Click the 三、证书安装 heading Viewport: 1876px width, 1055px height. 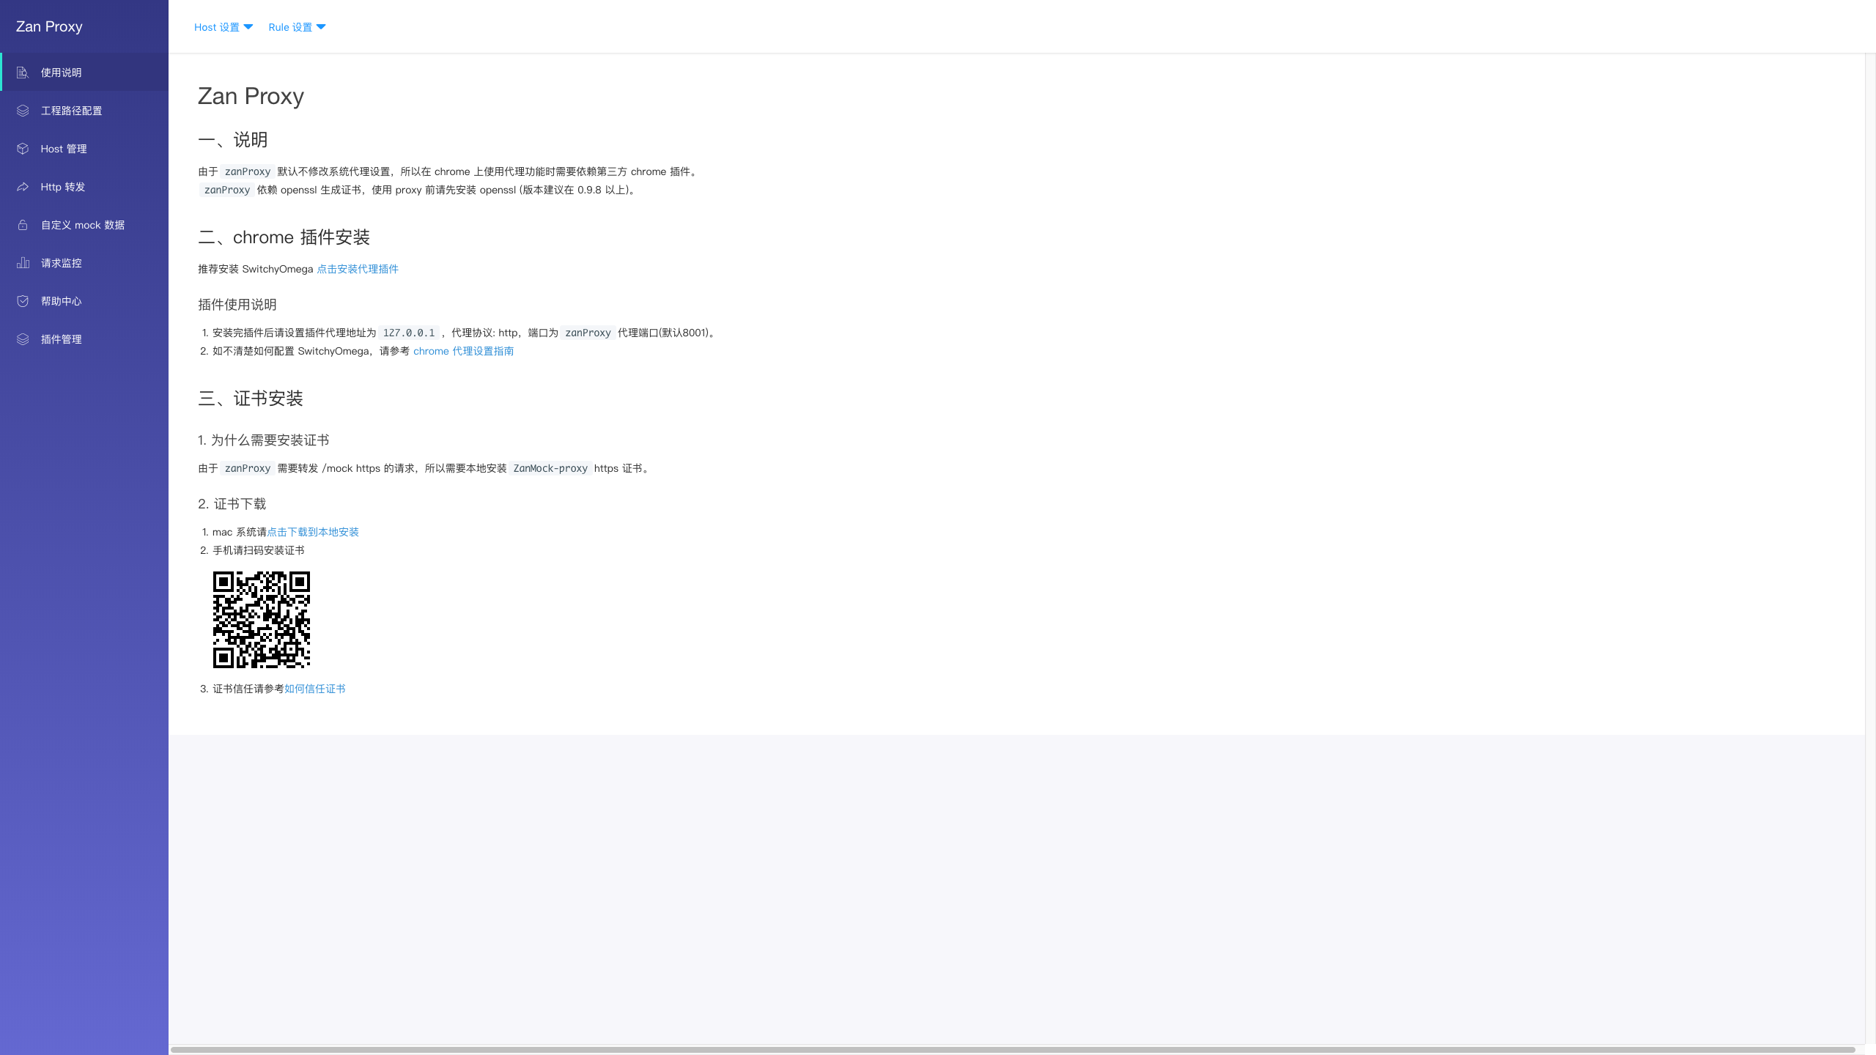pos(251,399)
